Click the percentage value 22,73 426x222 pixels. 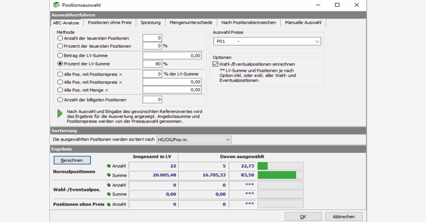[248, 166]
